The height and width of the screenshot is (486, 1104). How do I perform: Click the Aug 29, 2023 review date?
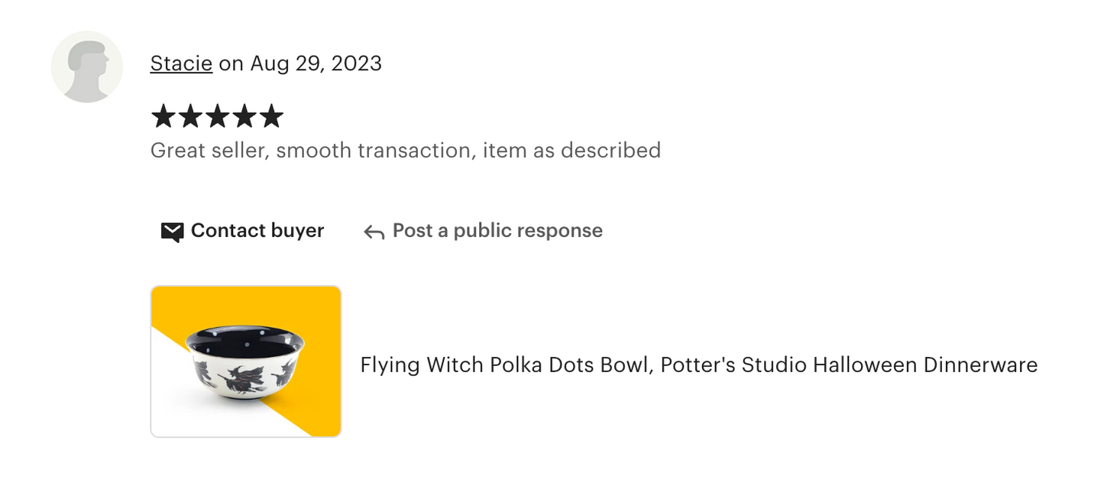pyautogui.click(x=316, y=63)
